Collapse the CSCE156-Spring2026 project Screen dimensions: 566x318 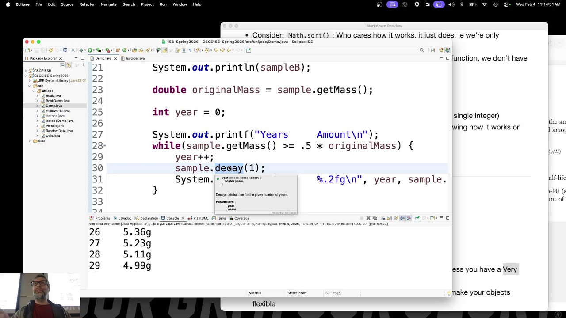point(26,76)
